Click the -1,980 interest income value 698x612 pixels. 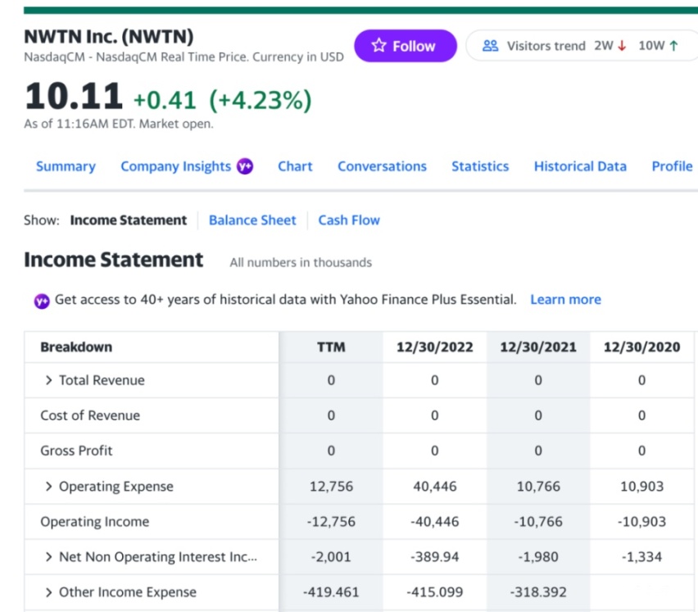pyautogui.click(x=537, y=557)
